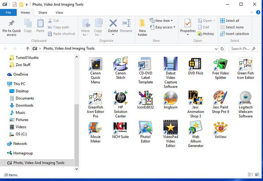The height and width of the screenshot is (181, 263).
Task: Click Select all in ribbon
Action: click(x=230, y=21)
